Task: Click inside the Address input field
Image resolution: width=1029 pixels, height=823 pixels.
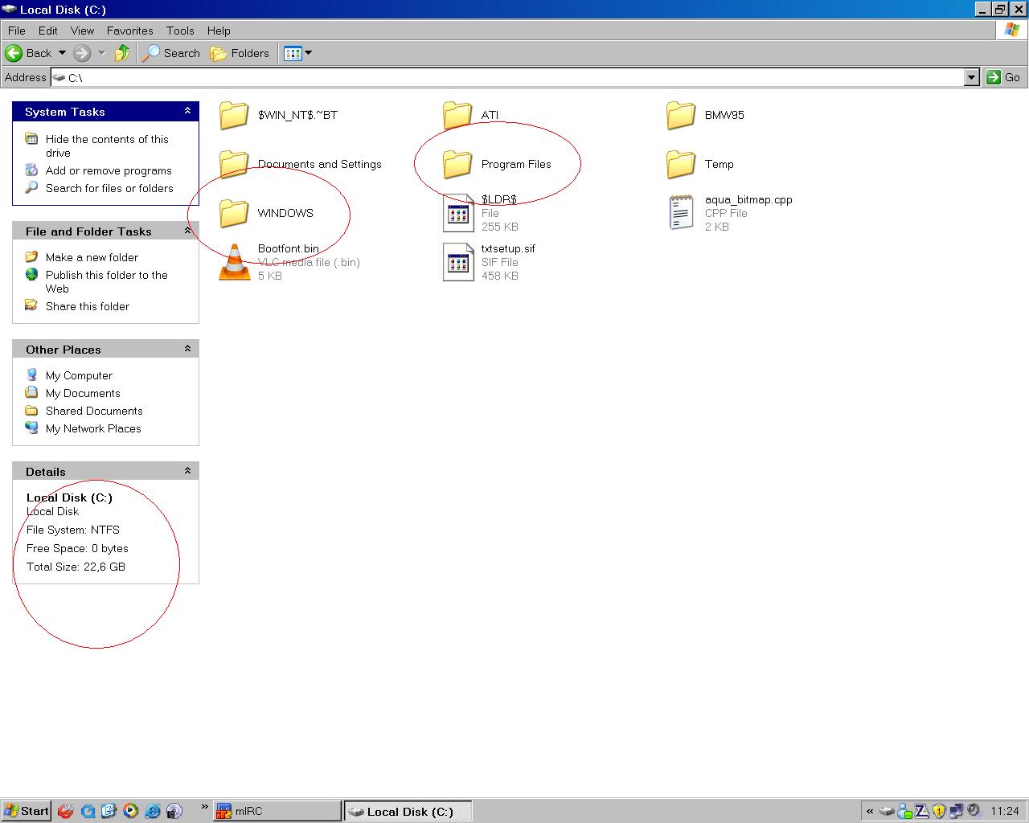Action: pos(514,77)
